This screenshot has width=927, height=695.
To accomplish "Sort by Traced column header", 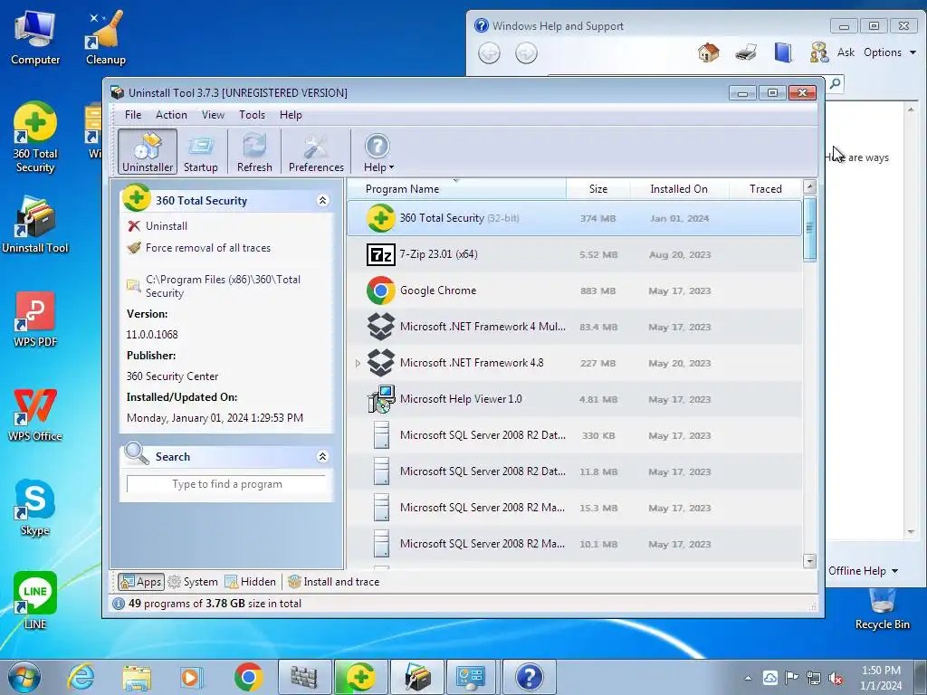I will pyautogui.click(x=766, y=188).
